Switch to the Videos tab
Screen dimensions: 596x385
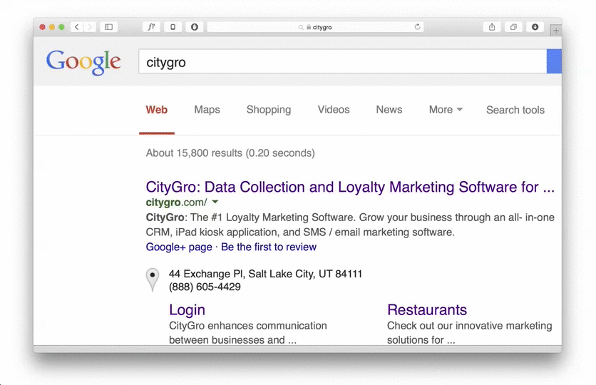click(334, 110)
